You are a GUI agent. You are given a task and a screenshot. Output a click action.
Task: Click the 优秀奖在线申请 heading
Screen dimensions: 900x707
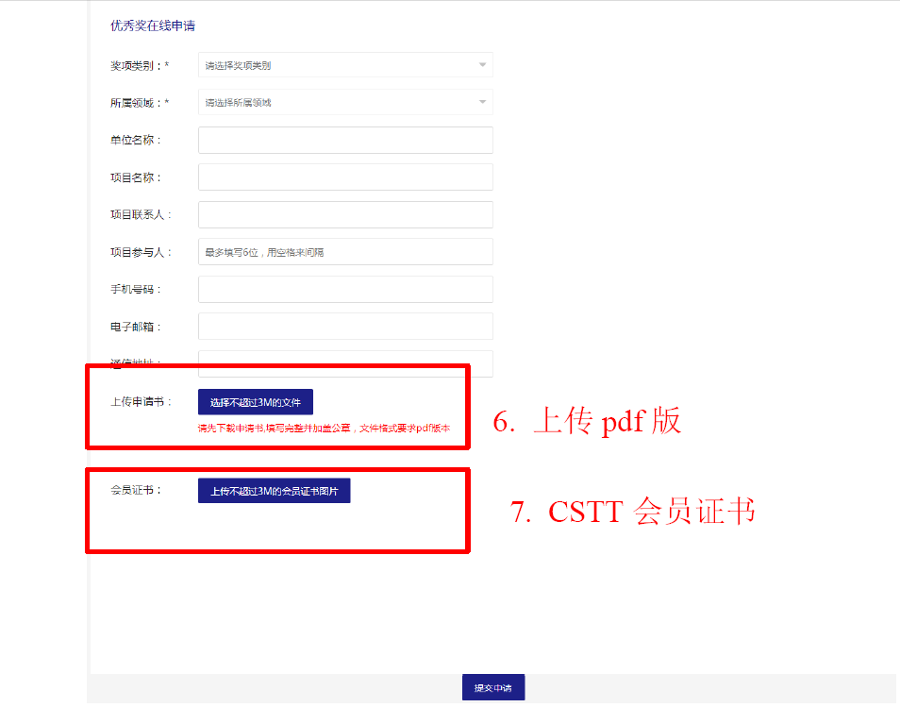pyautogui.click(x=153, y=25)
